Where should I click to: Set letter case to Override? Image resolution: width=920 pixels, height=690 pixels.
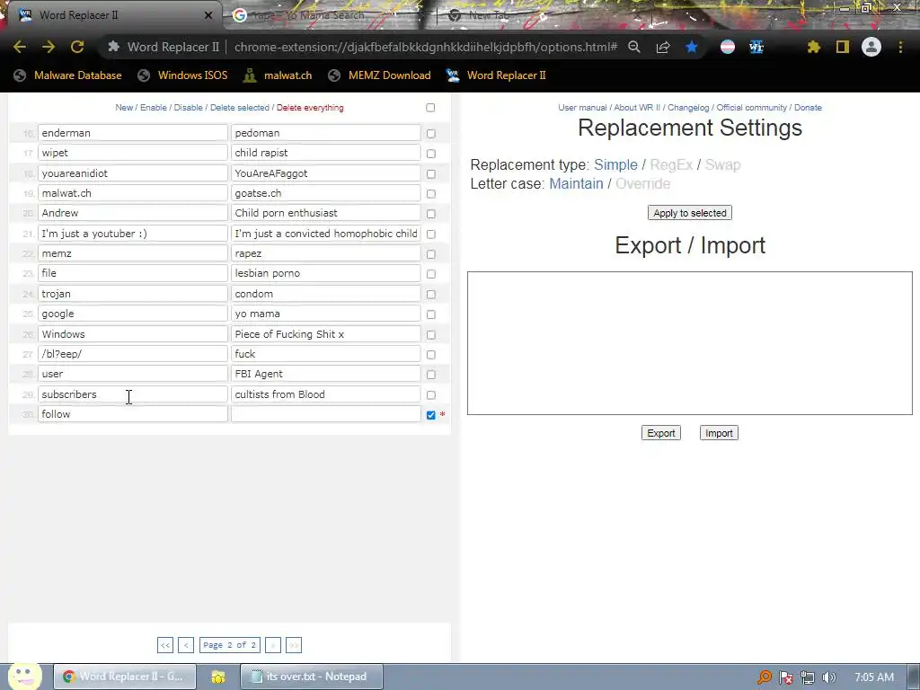coord(642,183)
